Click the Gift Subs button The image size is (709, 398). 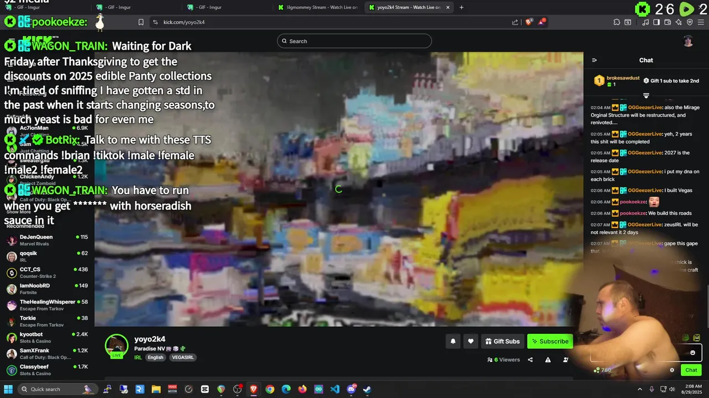click(503, 342)
